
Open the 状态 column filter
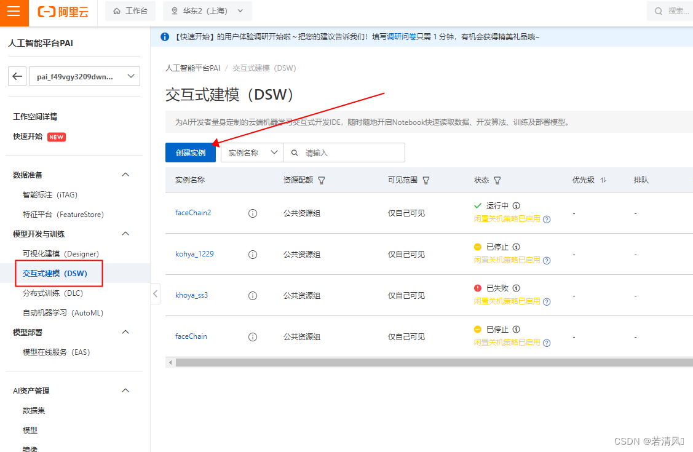(497, 180)
